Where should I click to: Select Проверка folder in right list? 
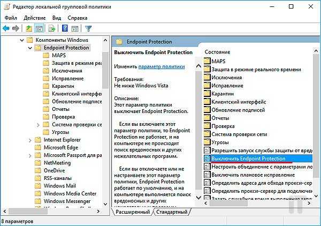(219, 126)
